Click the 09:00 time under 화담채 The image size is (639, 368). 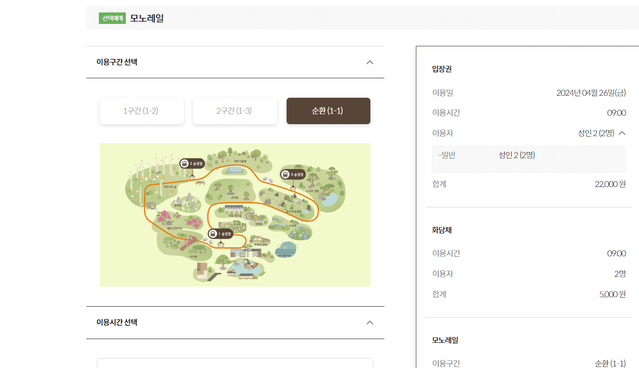617,253
